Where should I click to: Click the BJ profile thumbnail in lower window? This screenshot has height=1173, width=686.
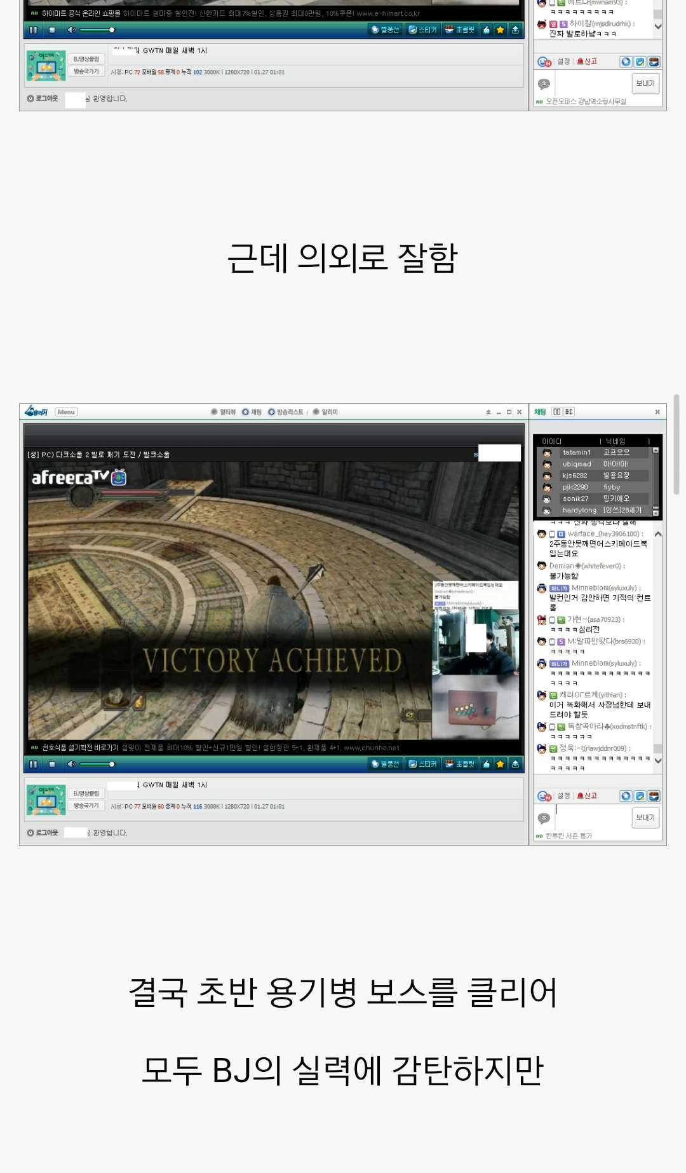(46, 800)
